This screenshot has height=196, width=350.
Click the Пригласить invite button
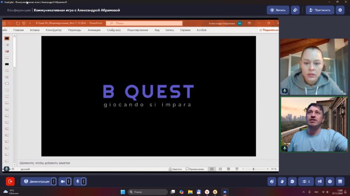coord(320,10)
